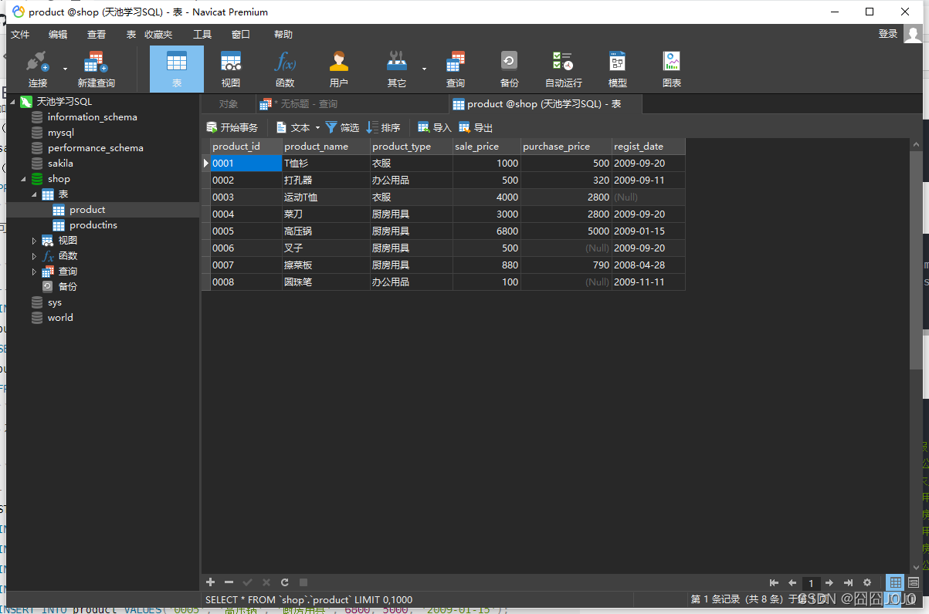Open the 模型 model toolbar icon
Image resolution: width=929 pixels, height=614 pixels.
point(617,69)
